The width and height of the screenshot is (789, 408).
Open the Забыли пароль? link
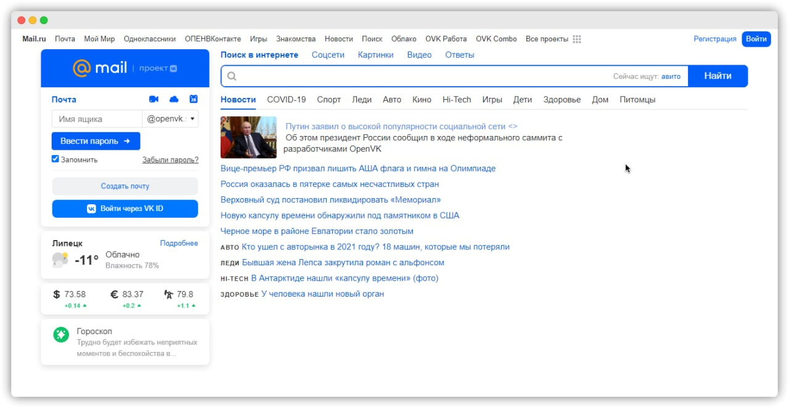(x=170, y=160)
